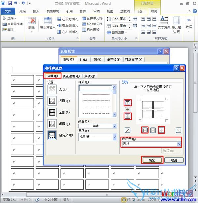
Task: Click Split Table command
Action: pos(91,30)
